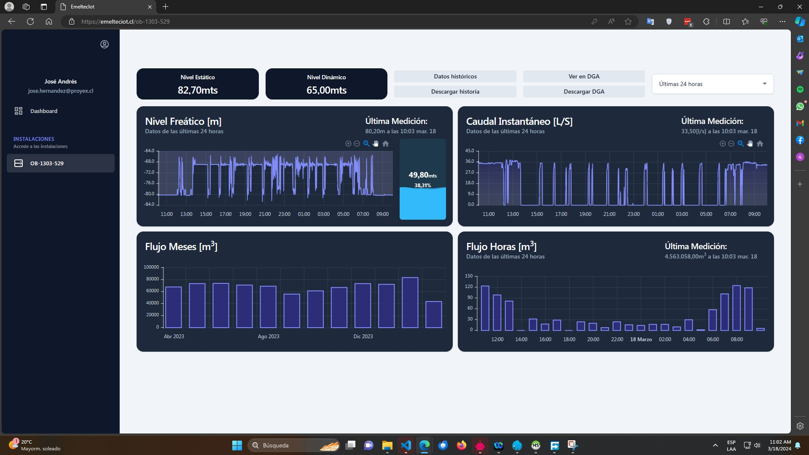Open Firefox from taskbar

461,445
